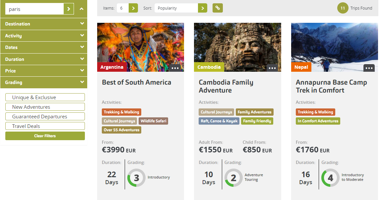Click the search submit arrow beside paris
This screenshot has width=384, height=200.
point(69,9)
